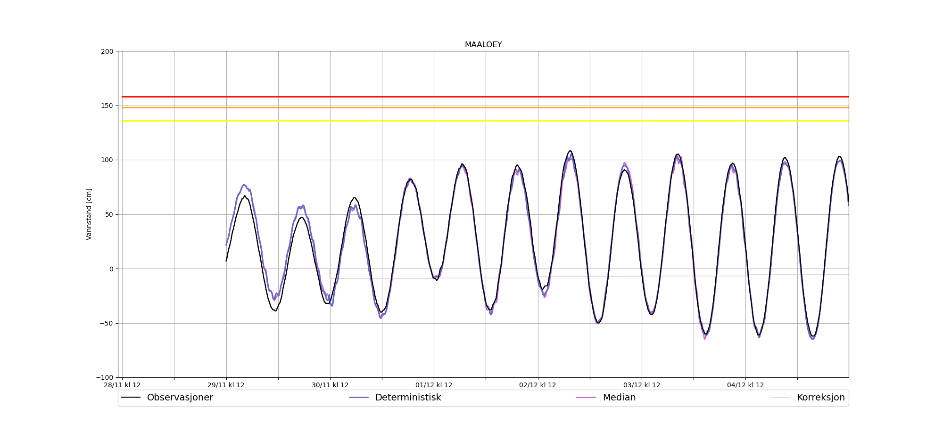Select the Median legend label

(x=619, y=398)
